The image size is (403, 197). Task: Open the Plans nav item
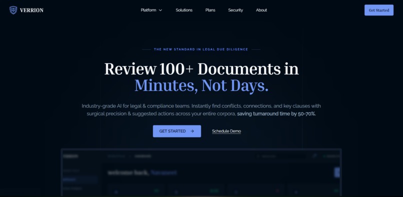(210, 10)
